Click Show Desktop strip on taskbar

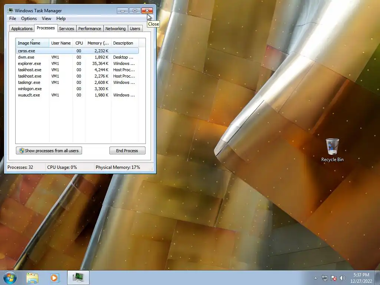377,278
